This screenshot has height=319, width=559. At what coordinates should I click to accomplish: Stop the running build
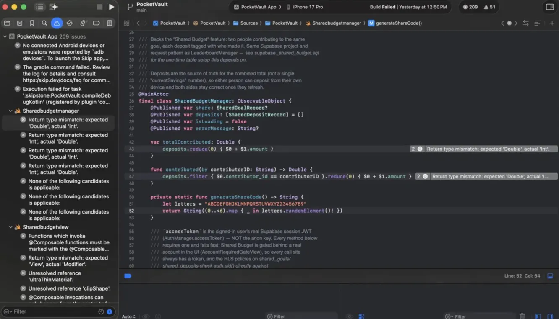(x=99, y=7)
